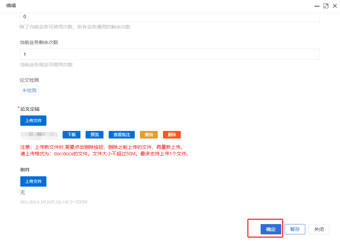The height and width of the screenshot is (244, 340).
Task: Dismiss the dialog with the 关闭 button
Action: (x=319, y=229)
